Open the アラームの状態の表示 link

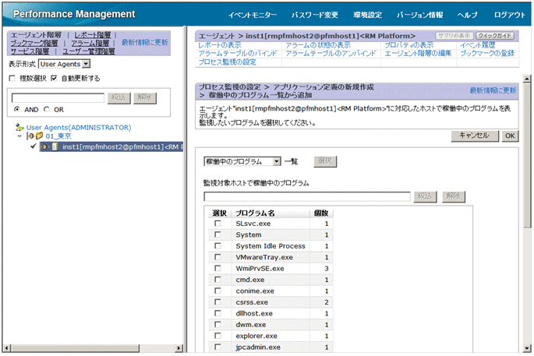[x=318, y=45]
